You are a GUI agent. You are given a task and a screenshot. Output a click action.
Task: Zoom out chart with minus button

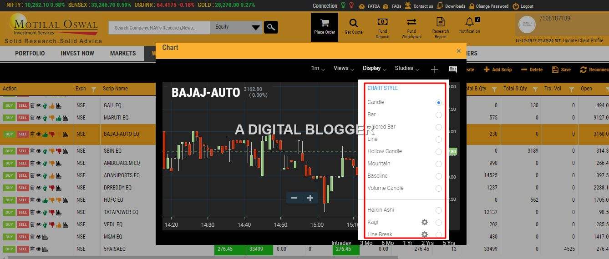[294, 198]
